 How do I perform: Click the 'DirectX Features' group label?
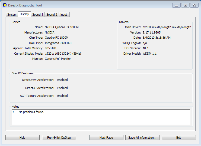(22, 73)
